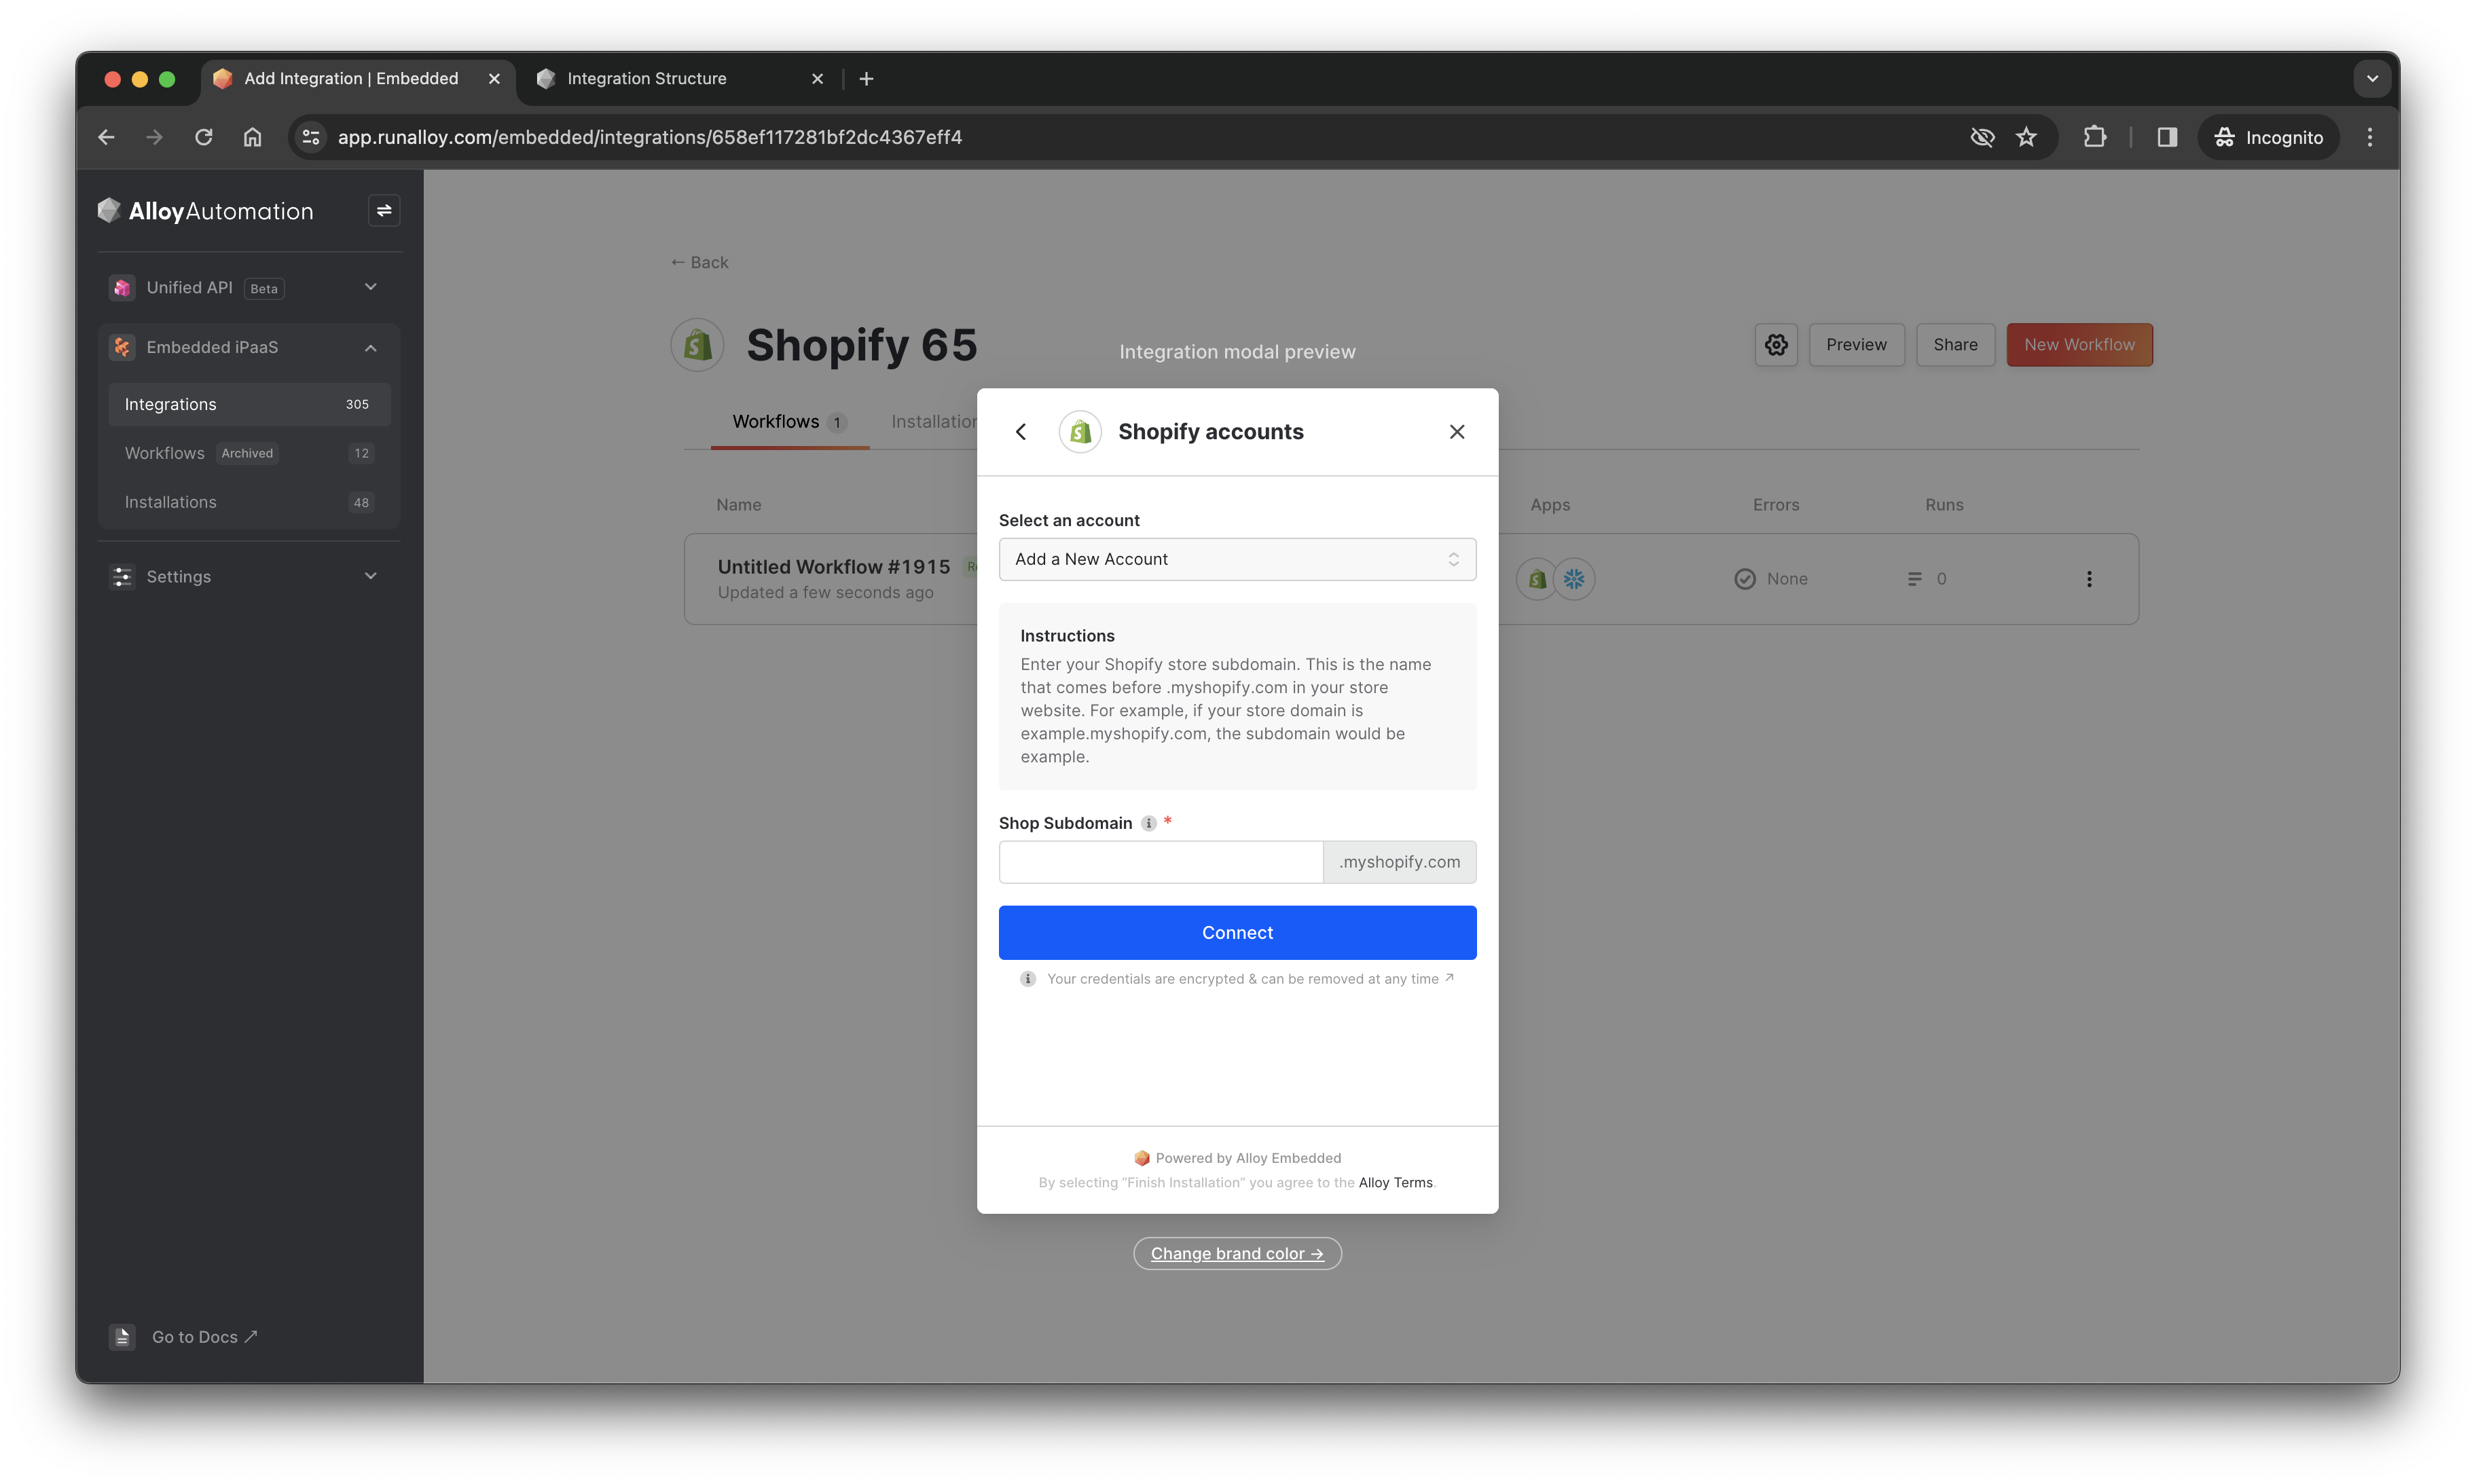Click the blue Connect button
Screen dimensions: 2476x1484
(1237, 932)
